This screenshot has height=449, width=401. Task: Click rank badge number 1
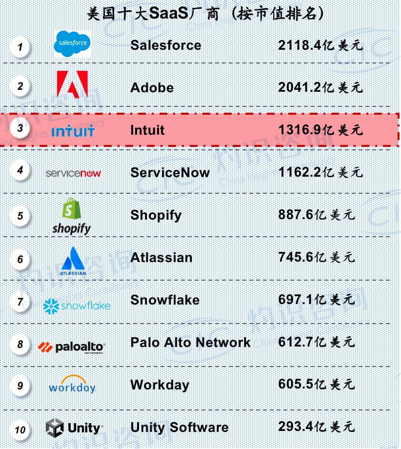(20, 47)
